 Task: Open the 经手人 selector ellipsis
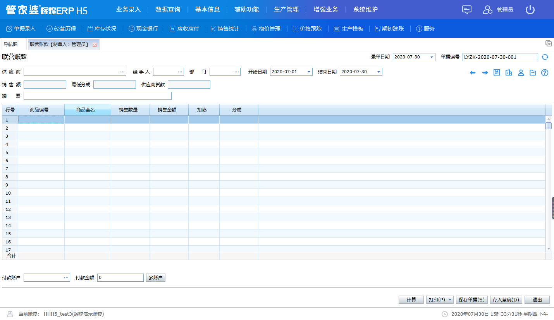(181, 72)
